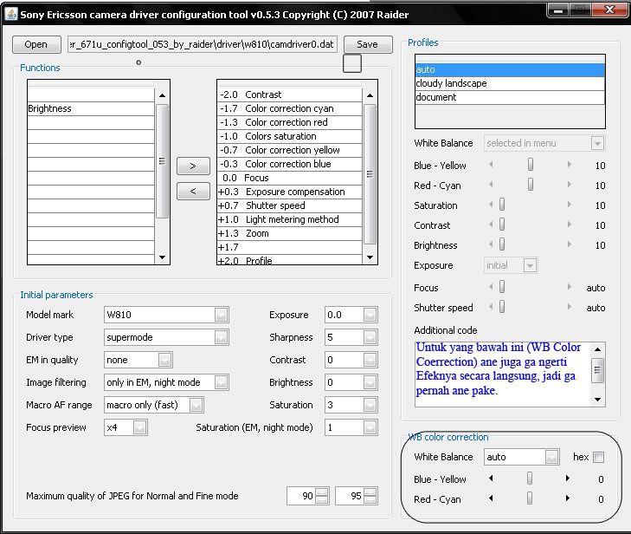Select Brightness in left functions list

(91, 108)
